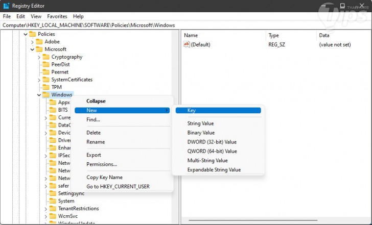This screenshot has width=372, height=225.
Task: Click the WcmSvc folder icon
Action: click(53, 216)
